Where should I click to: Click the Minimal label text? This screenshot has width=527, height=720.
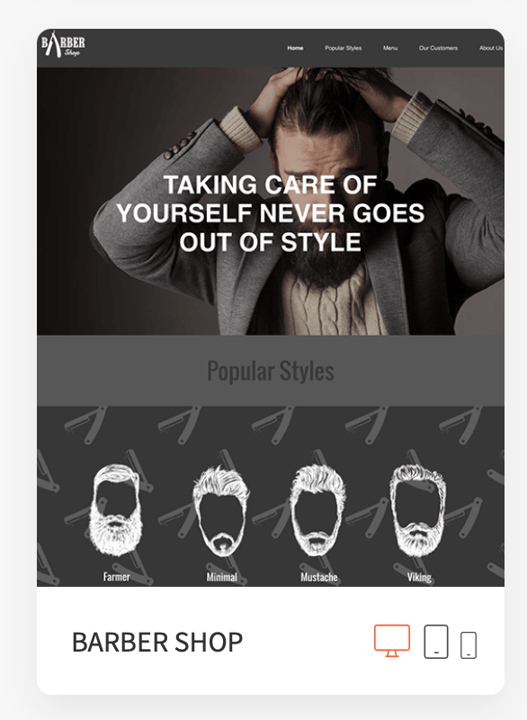click(221, 577)
